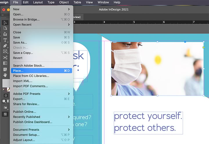This screenshot has height=144, width=209.
Task: Select the Hand tool
Action: (x=5, y=75)
